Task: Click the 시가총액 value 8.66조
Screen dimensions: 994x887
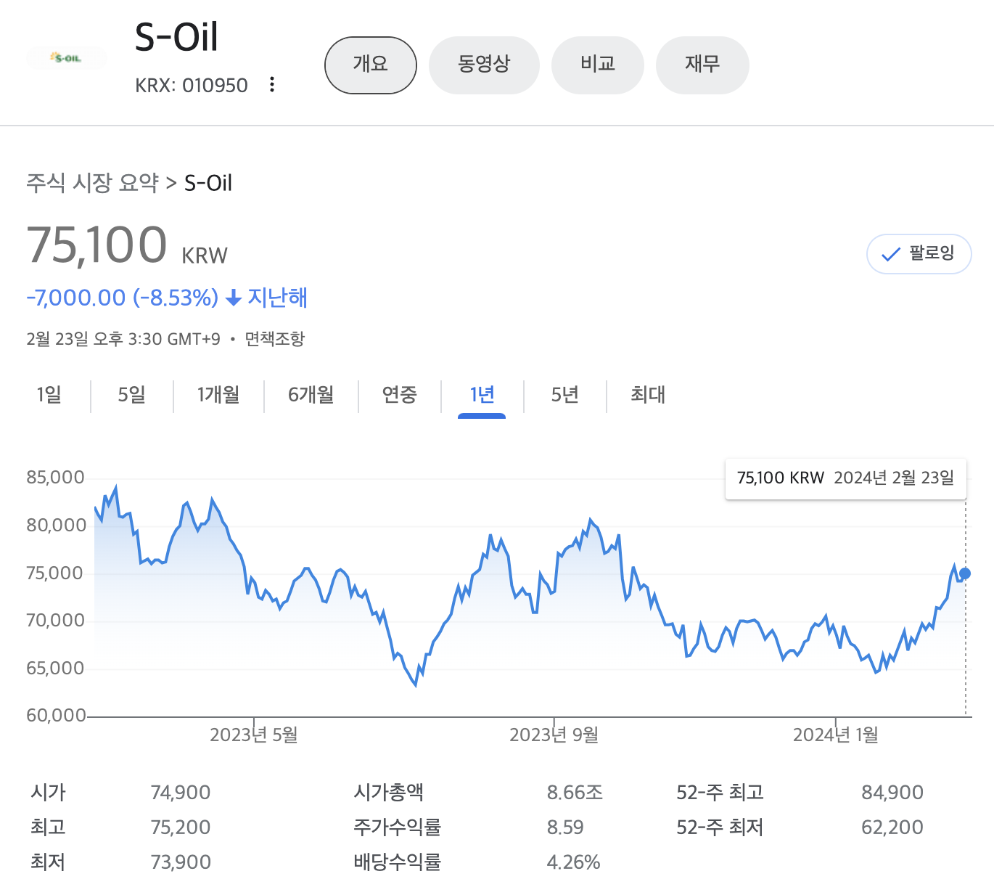Action: (575, 793)
